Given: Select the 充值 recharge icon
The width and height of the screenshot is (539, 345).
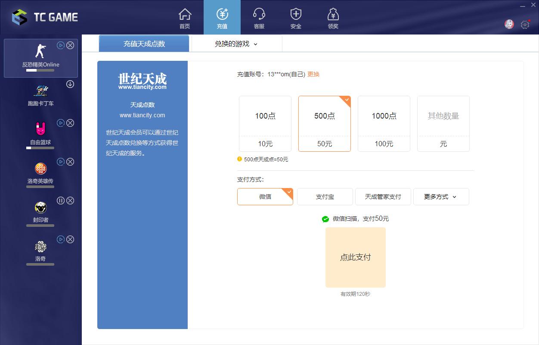Looking at the screenshot, I should pyautogui.click(x=222, y=17).
